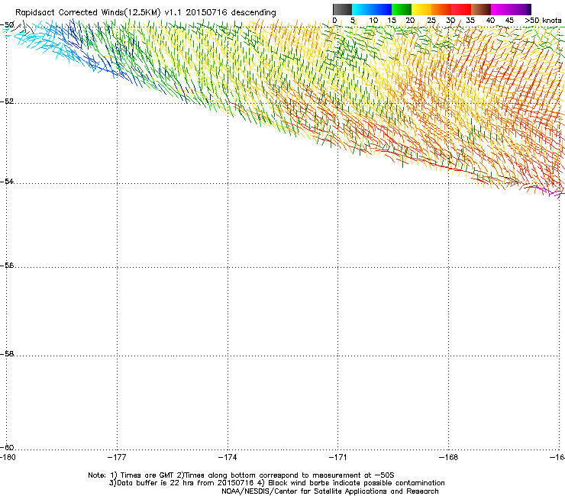The image size is (565, 496).
Task: Click the blue 10-15 knots legend swatch
Action: click(x=382, y=9)
